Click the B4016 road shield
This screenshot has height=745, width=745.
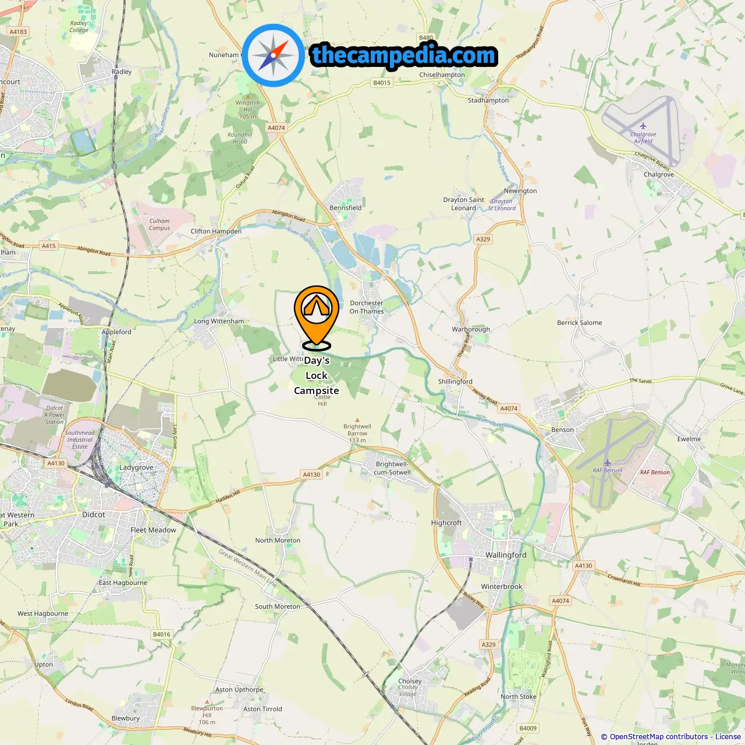[x=162, y=634]
